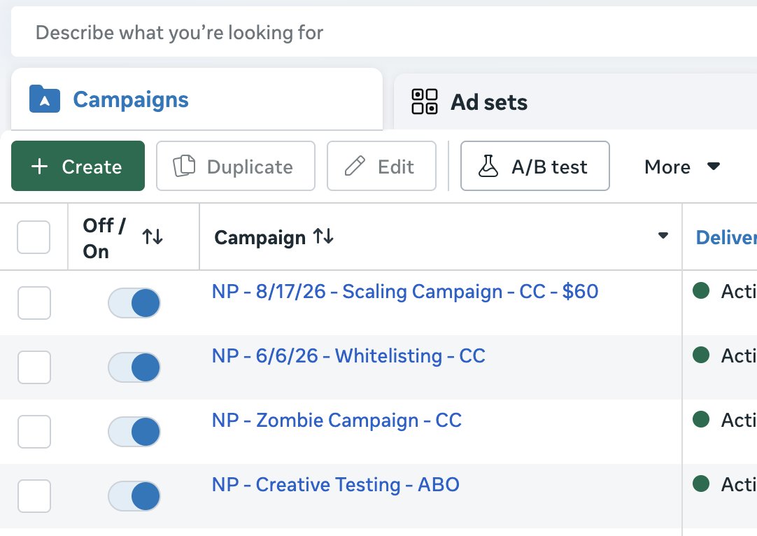The width and height of the screenshot is (757, 536).
Task: Click the green status dot for Creative Testing
Action: [700, 484]
